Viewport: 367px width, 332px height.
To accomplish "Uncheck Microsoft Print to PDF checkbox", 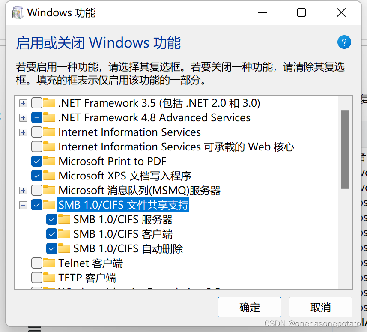I will point(37,161).
